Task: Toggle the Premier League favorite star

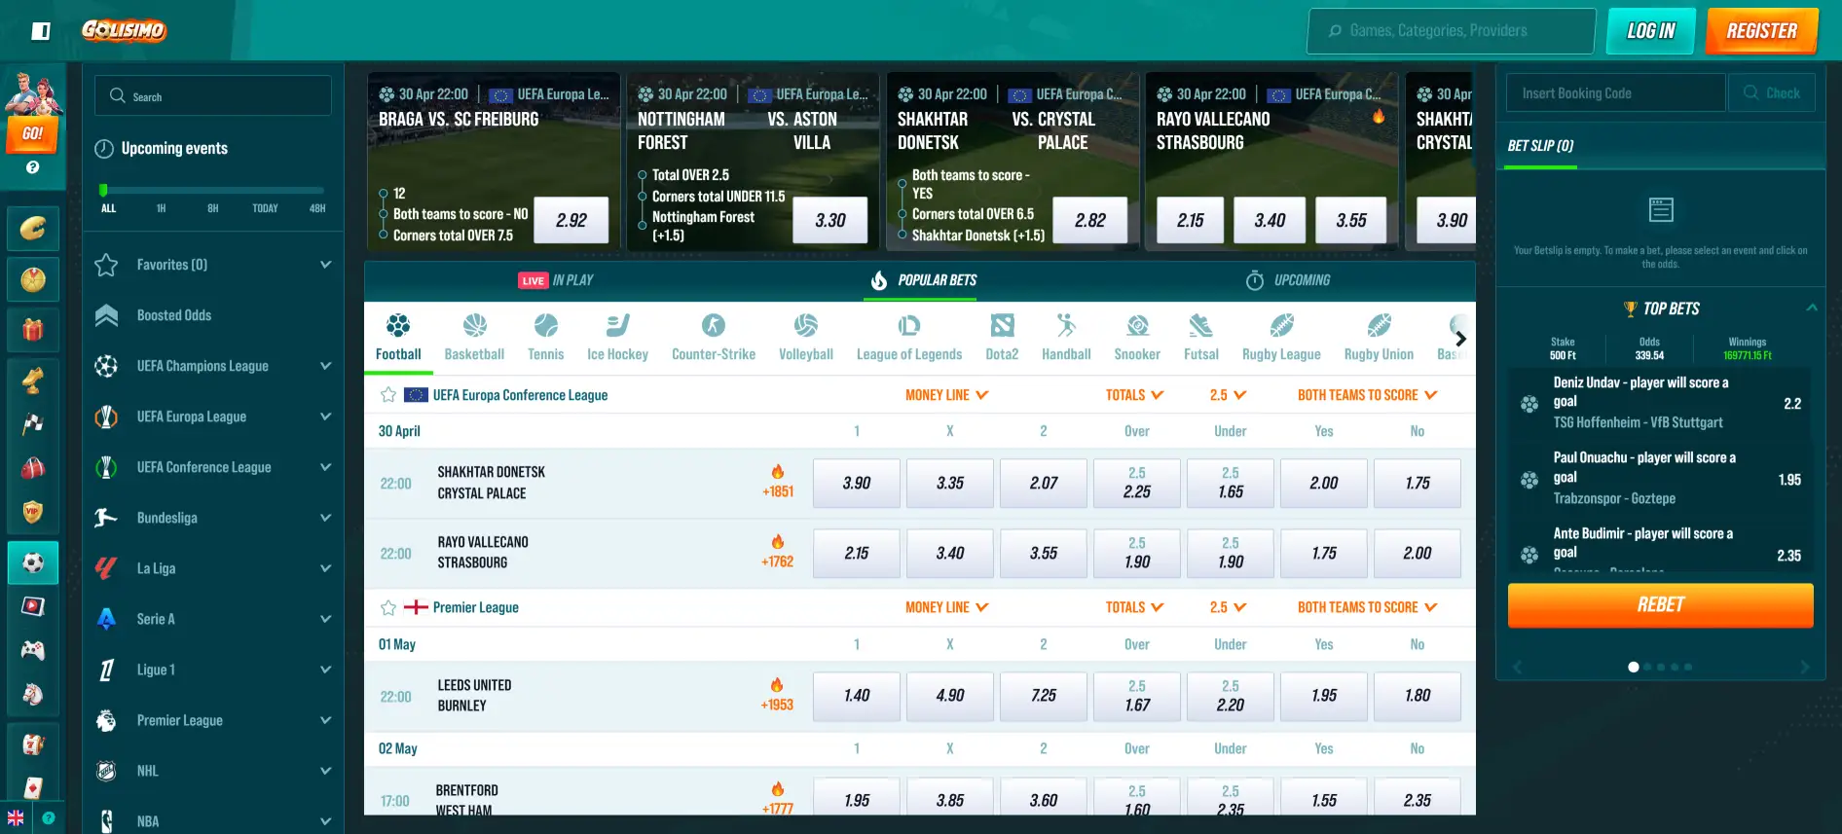Action: 388,607
